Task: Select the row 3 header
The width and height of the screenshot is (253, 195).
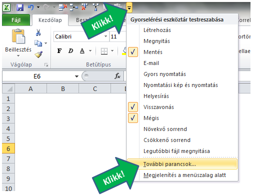Action: click(x=8, y=118)
